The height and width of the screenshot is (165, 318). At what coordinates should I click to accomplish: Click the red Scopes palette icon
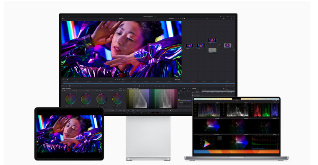pyautogui.click(x=230, y=86)
